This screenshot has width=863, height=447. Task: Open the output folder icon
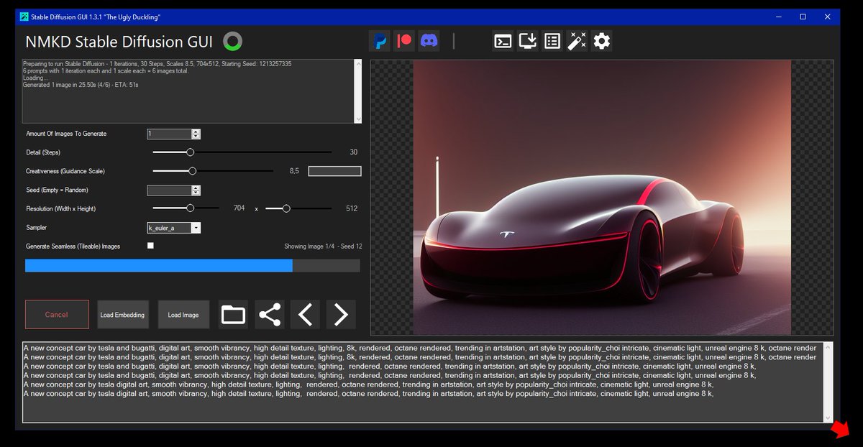(233, 315)
